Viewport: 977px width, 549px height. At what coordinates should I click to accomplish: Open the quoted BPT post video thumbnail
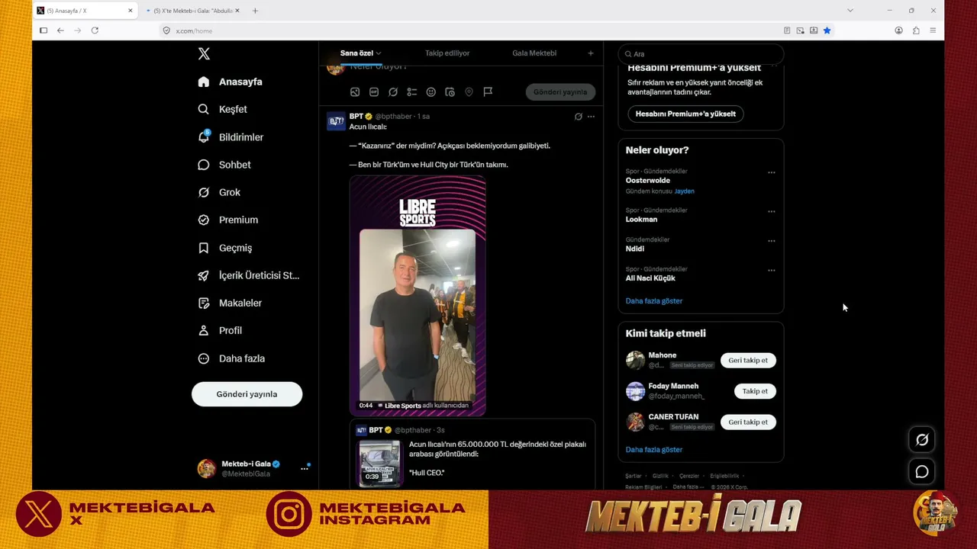[x=379, y=463]
